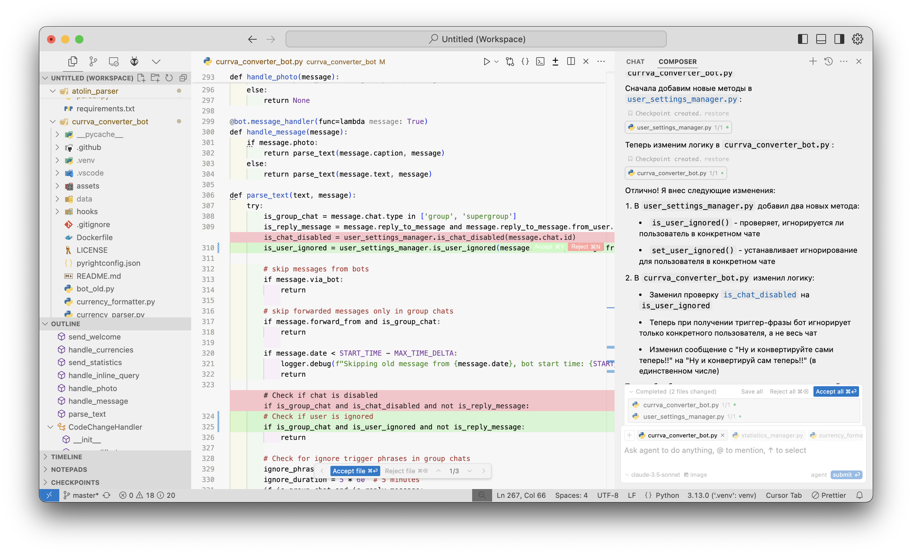Open Source Control view icon

[x=93, y=61]
